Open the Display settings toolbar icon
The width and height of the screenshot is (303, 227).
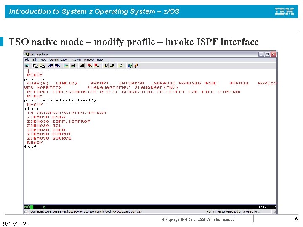pyautogui.click(x=66, y=66)
